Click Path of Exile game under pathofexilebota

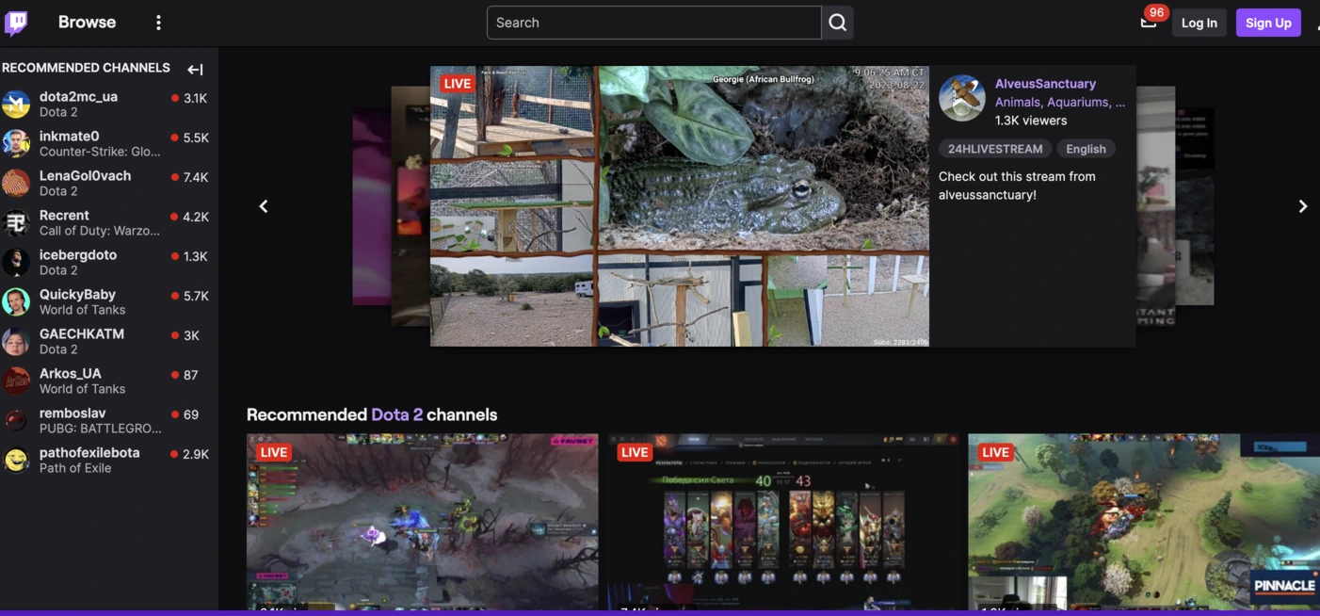[x=75, y=467]
